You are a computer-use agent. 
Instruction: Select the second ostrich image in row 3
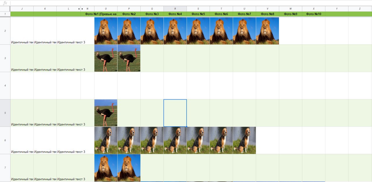pos(129,58)
